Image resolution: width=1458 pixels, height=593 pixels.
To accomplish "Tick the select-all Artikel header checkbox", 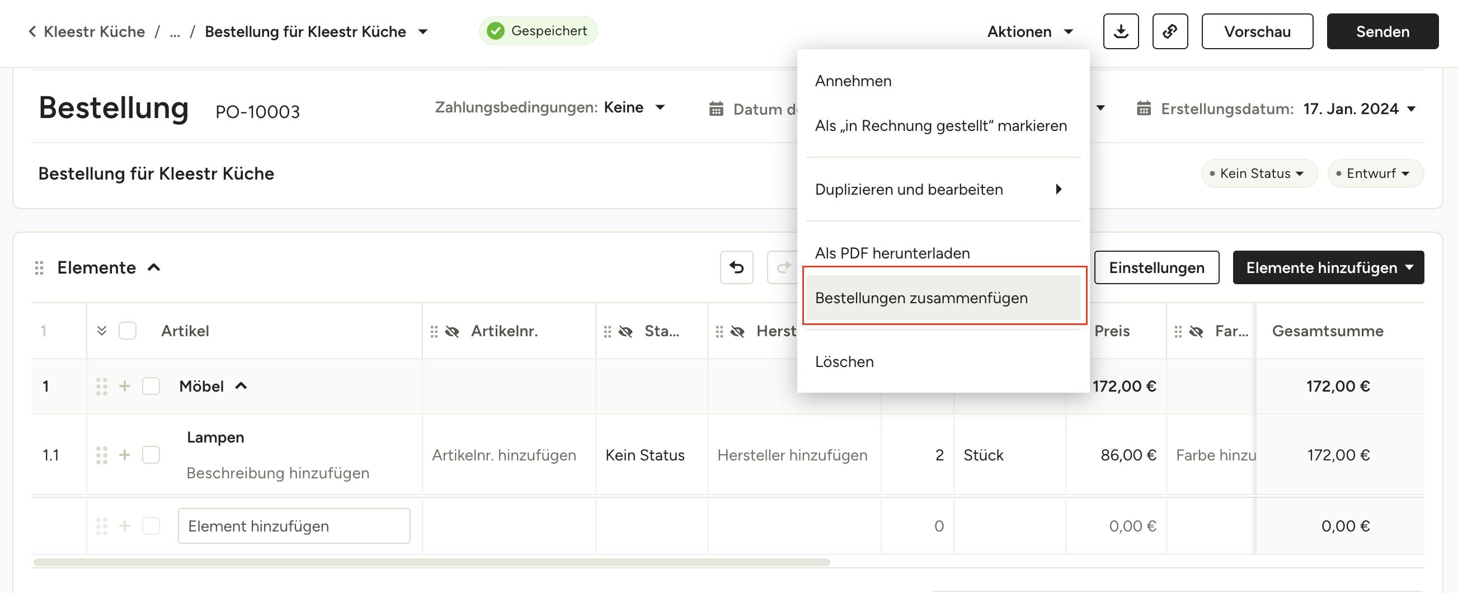I will (128, 331).
